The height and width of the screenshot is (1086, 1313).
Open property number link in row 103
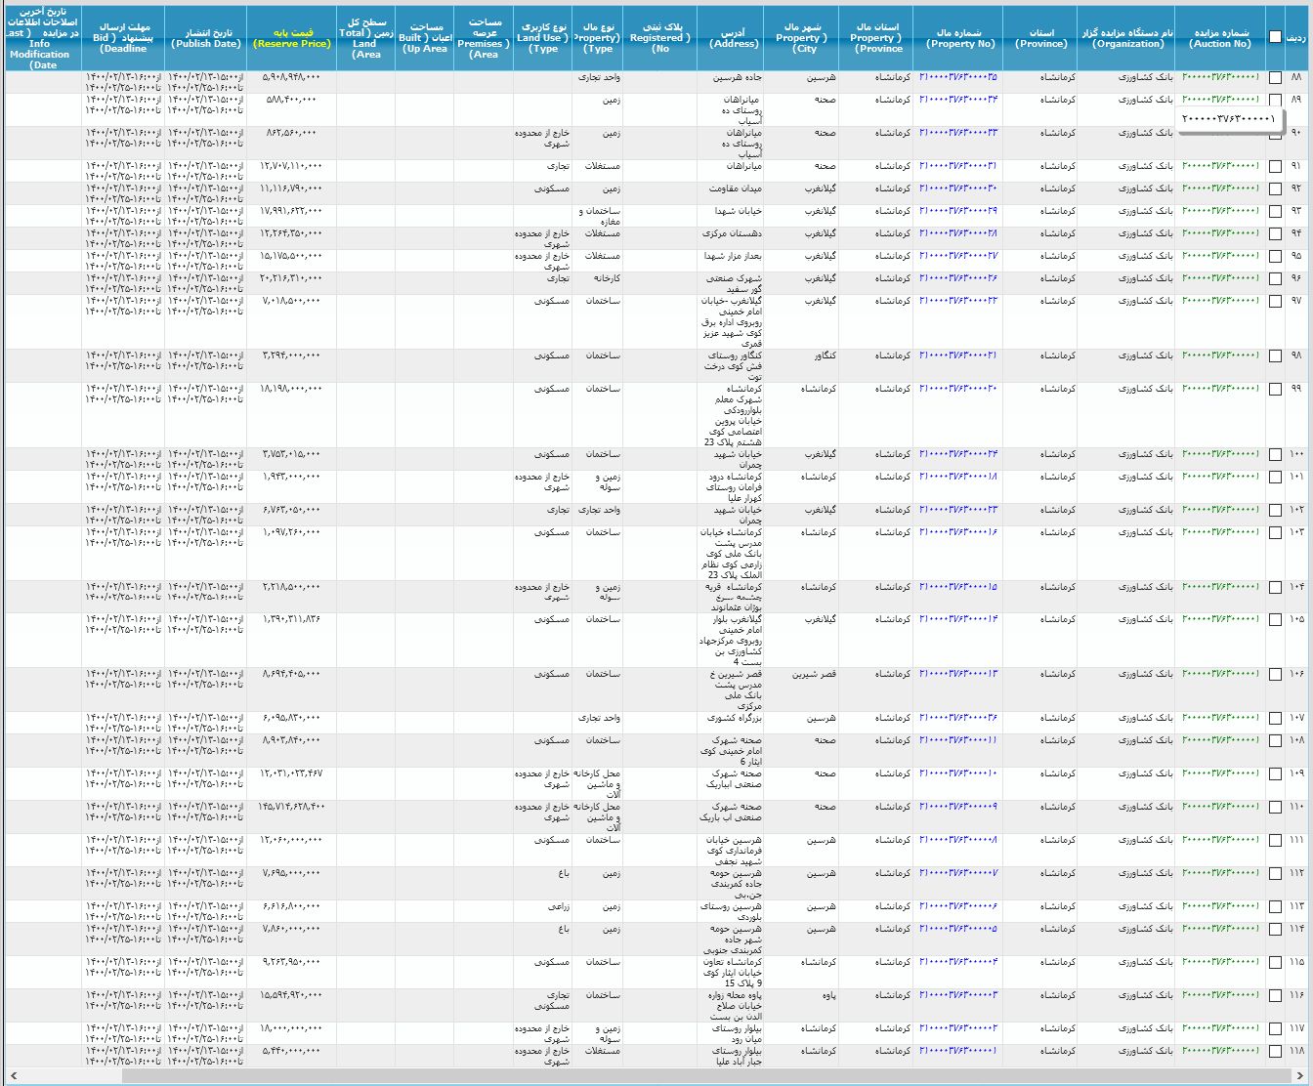click(958, 532)
